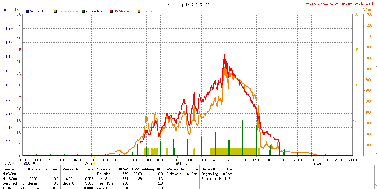Click the chart title Montag, 18.07.2022
This screenshot has width=377, height=189.
[188, 4]
